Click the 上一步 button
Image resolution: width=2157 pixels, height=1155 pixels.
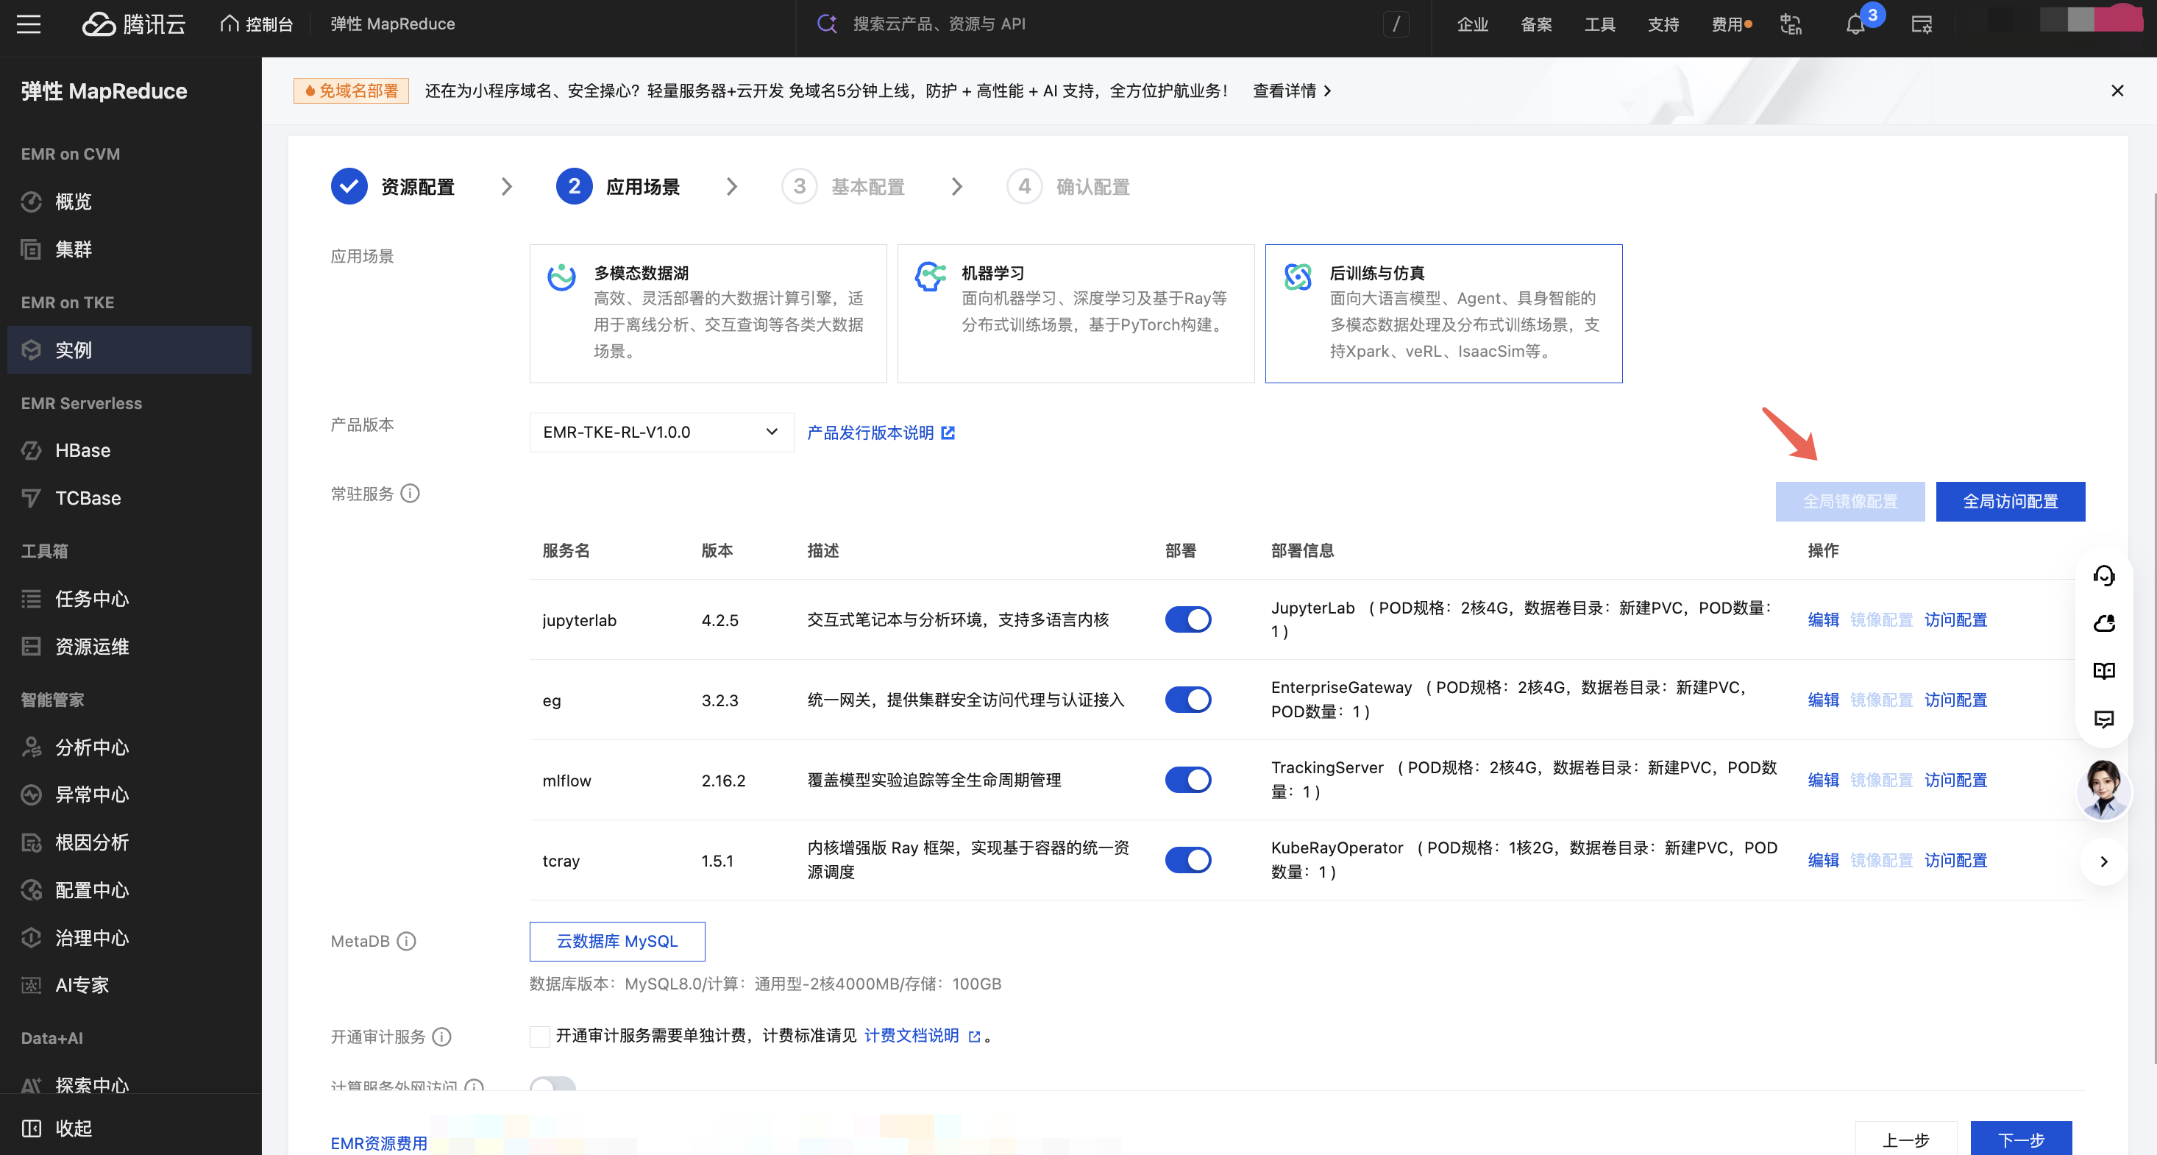pyautogui.click(x=1906, y=1139)
